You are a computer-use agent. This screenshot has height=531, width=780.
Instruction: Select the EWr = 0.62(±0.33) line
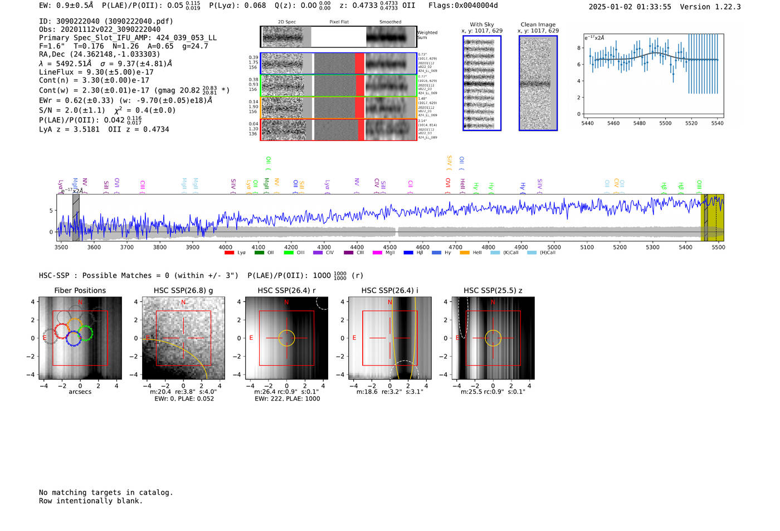125,100
